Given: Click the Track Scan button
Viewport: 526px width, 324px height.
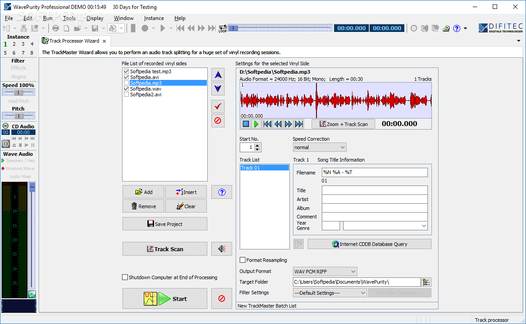Looking at the screenshot, I should (x=165, y=249).
